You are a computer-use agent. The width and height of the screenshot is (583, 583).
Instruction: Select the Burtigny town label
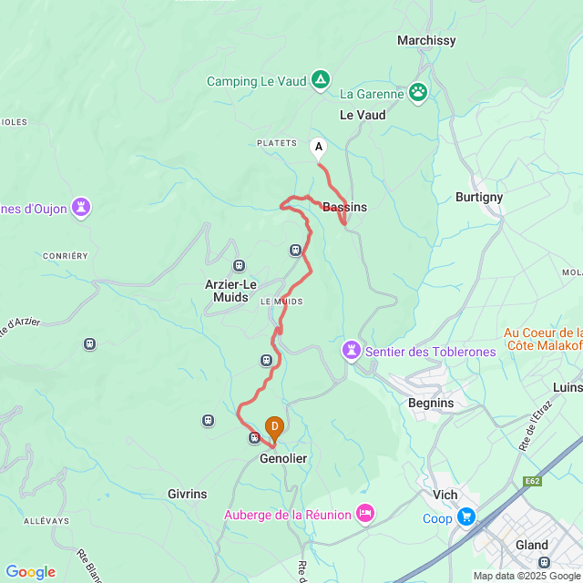click(x=479, y=198)
